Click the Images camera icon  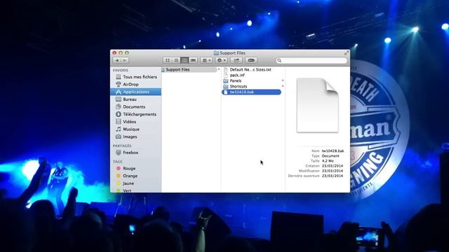tap(119, 136)
